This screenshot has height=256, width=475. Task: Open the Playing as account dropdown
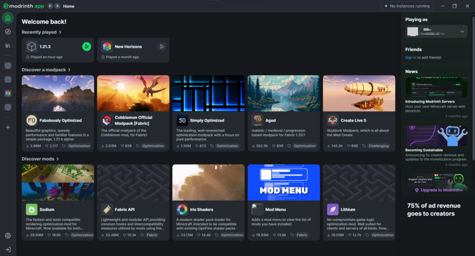pyautogui.click(x=436, y=32)
